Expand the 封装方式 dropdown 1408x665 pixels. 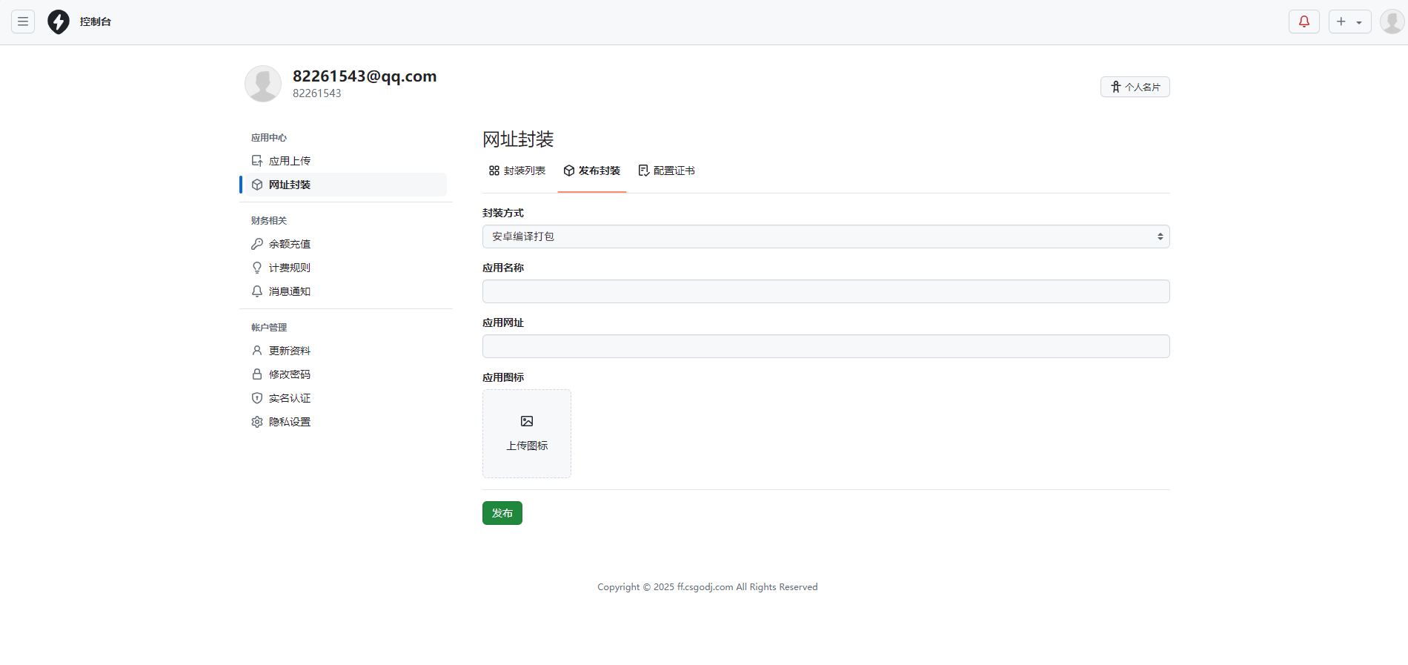[826, 236]
